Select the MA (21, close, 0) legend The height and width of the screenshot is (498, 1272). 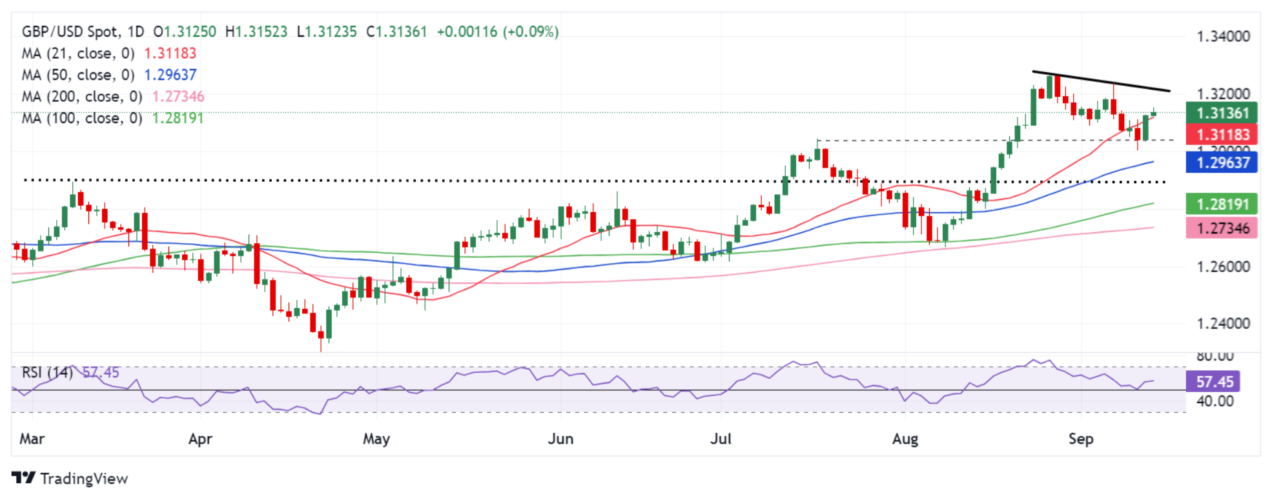tap(78, 54)
